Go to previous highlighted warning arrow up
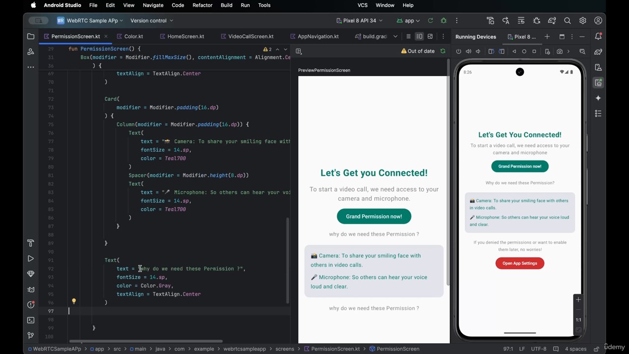 277,49
